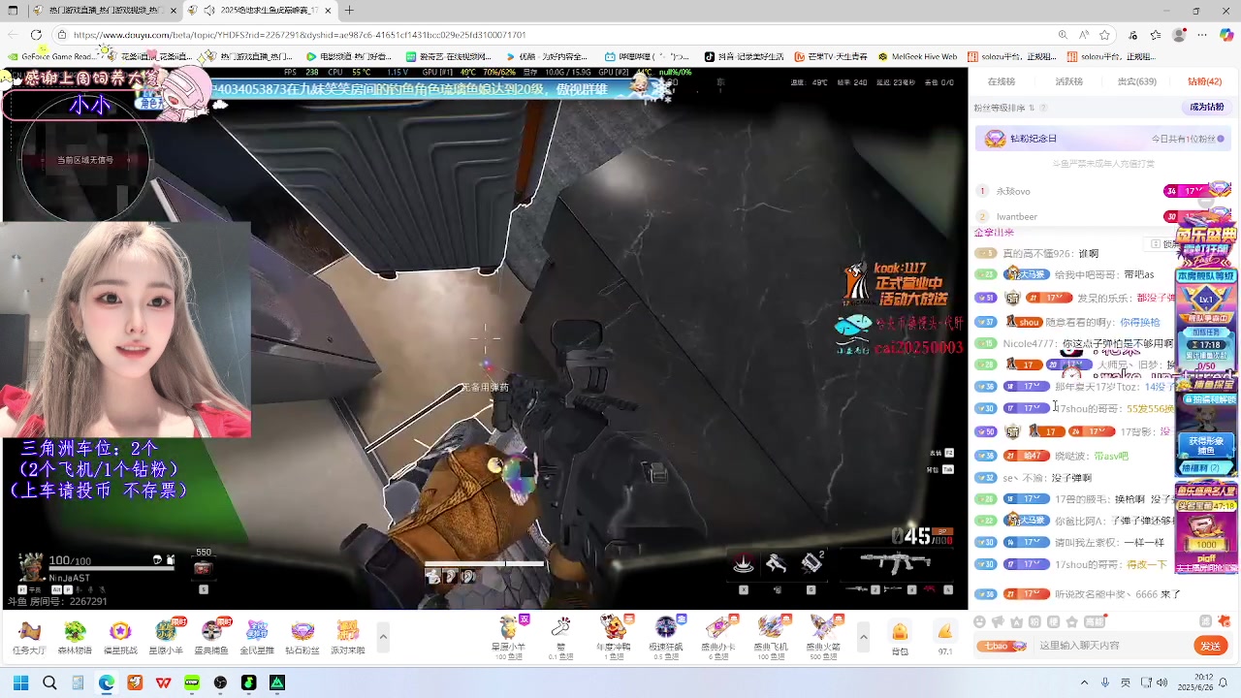This screenshot has width=1241, height=698.
Task: Close the first browser tab
Action: point(174,11)
